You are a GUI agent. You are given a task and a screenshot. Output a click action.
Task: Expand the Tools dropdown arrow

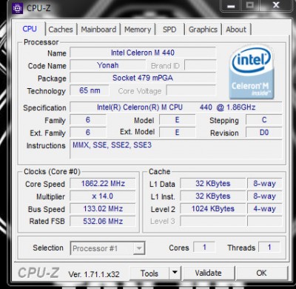tap(175, 273)
